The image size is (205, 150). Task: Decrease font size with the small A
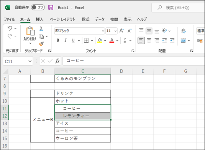[130, 31]
